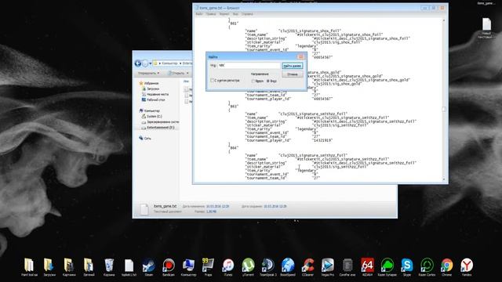Open Notepad's Вид menu
The height and width of the screenshot is (282, 502).
tap(235, 14)
